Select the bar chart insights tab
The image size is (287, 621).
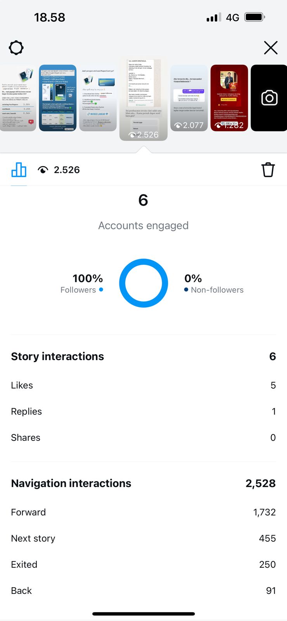coord(19,170)
